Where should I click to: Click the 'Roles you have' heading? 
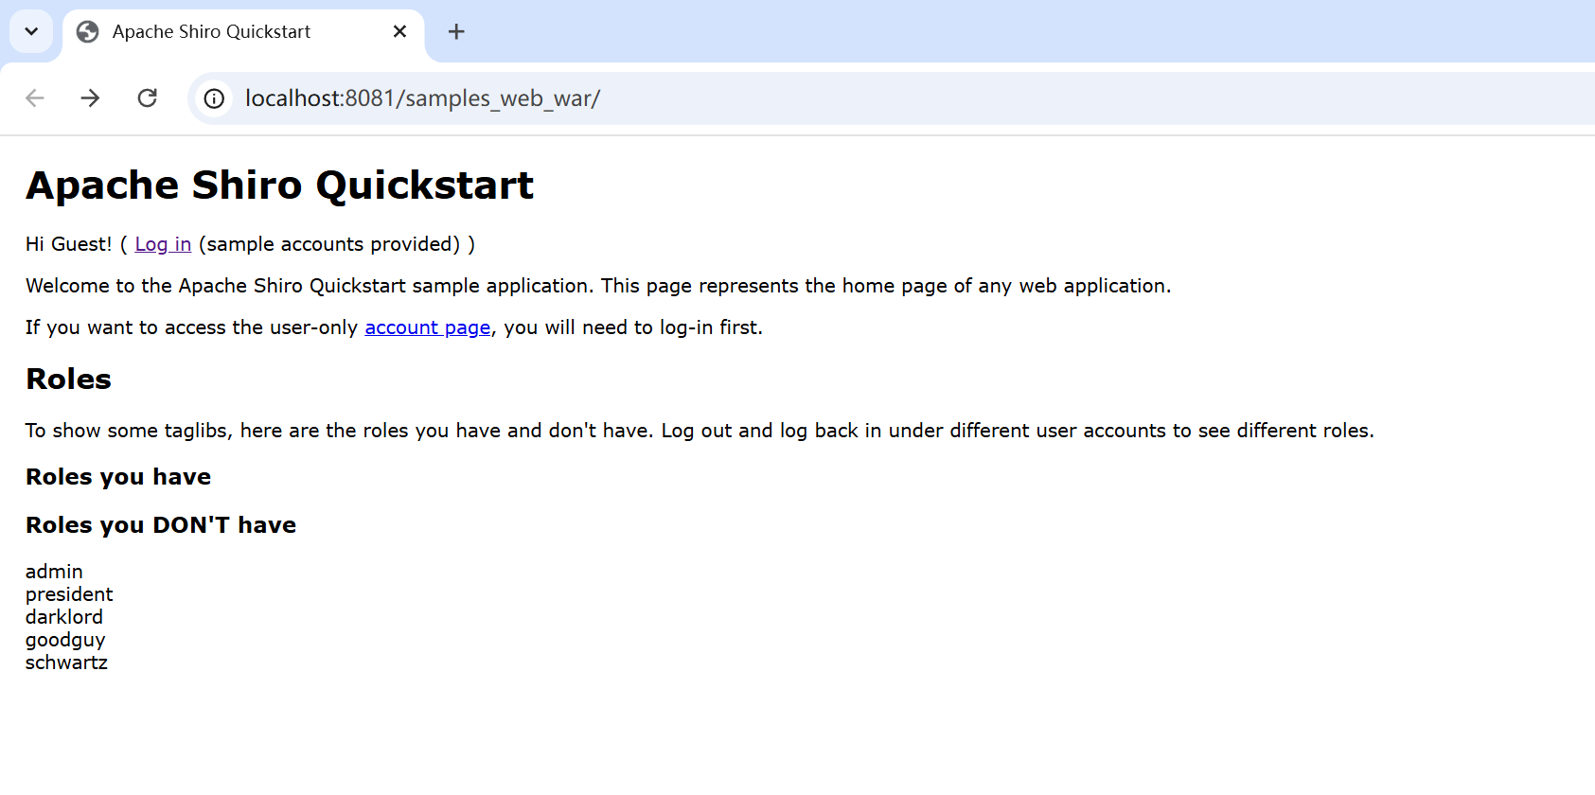(118, 477)
